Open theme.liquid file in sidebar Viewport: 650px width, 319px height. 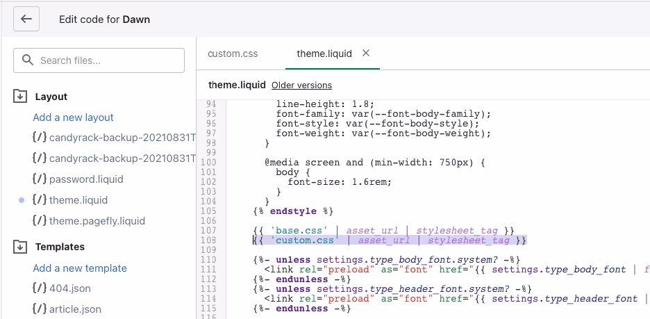coord(78,200)
